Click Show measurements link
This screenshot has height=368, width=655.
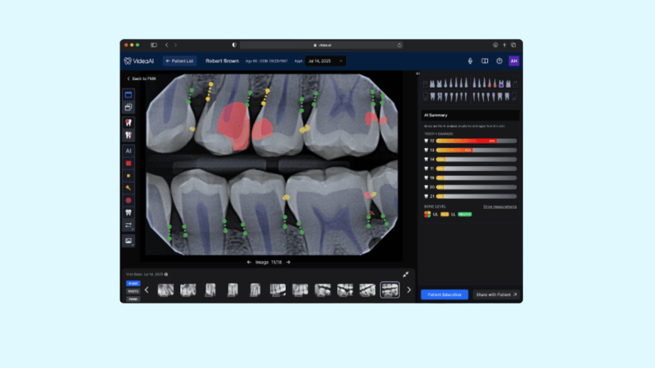click(x=500, y=207)
